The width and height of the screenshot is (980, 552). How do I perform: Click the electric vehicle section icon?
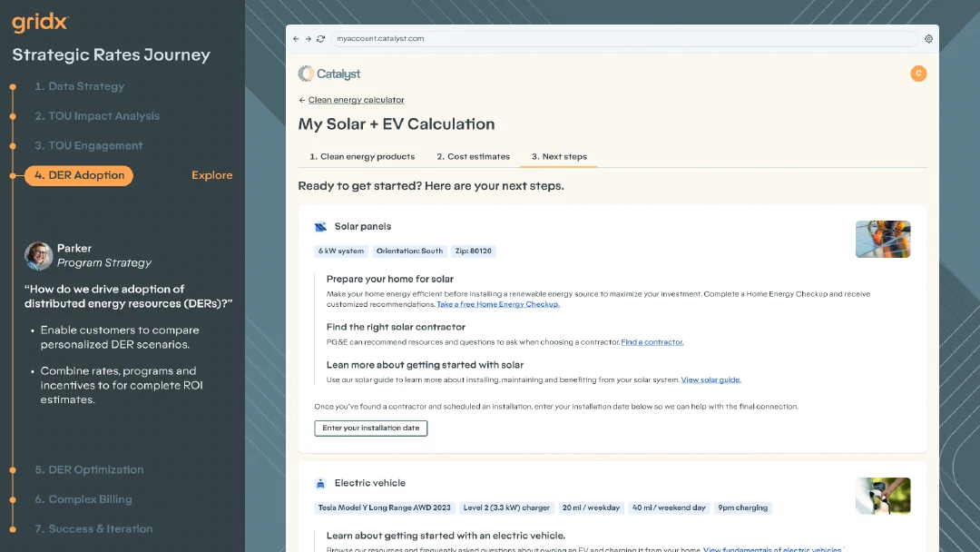320,483
